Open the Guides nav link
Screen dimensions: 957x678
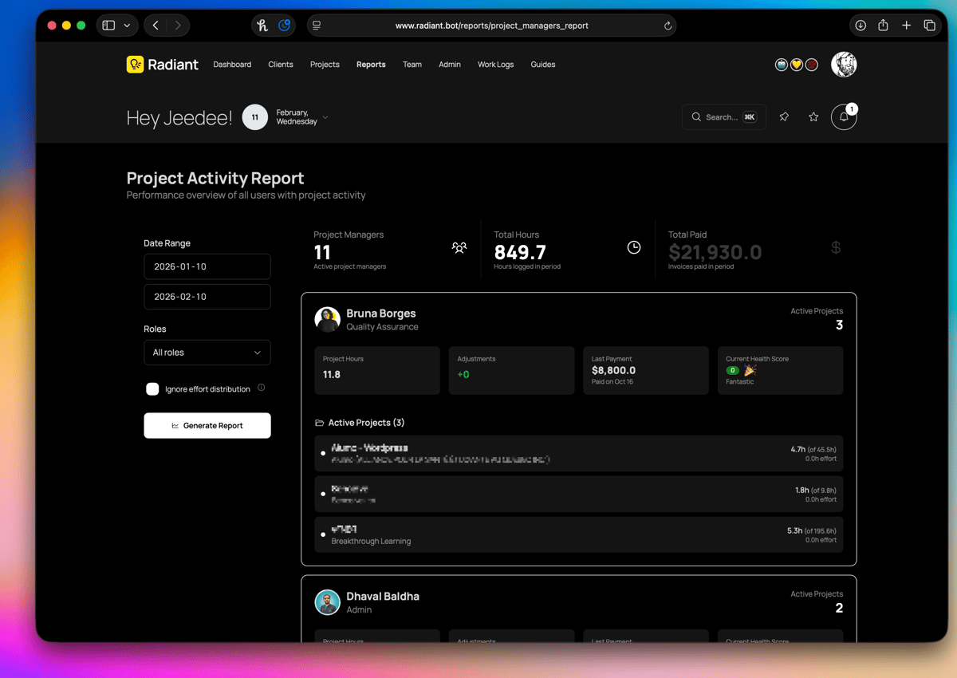tap(543, 65)
